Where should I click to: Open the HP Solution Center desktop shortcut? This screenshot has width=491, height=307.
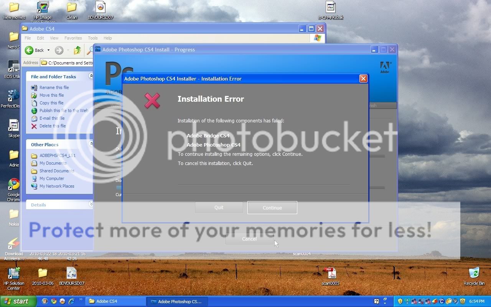click(14, 279)
